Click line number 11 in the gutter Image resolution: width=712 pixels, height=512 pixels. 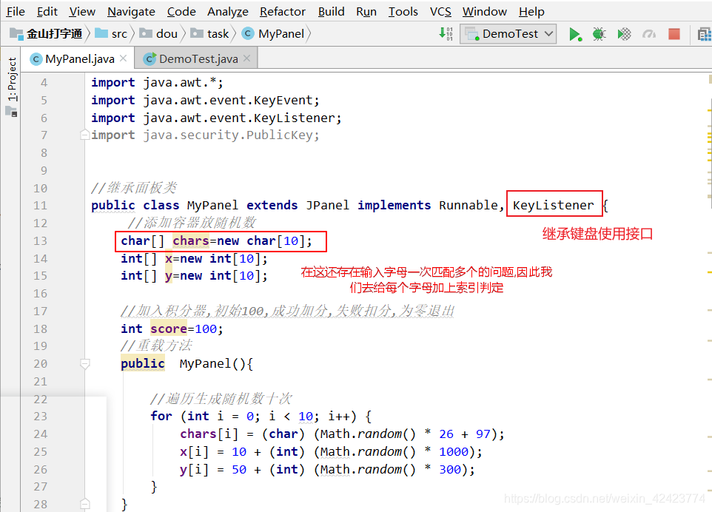[x=40, y=206]
